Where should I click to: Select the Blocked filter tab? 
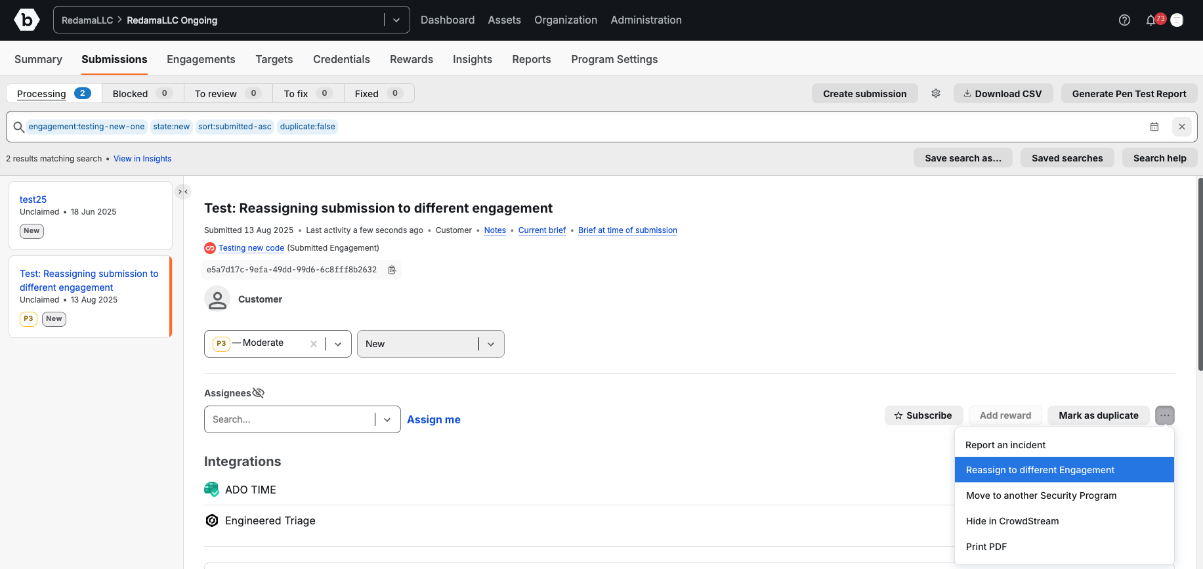point(143,93)
